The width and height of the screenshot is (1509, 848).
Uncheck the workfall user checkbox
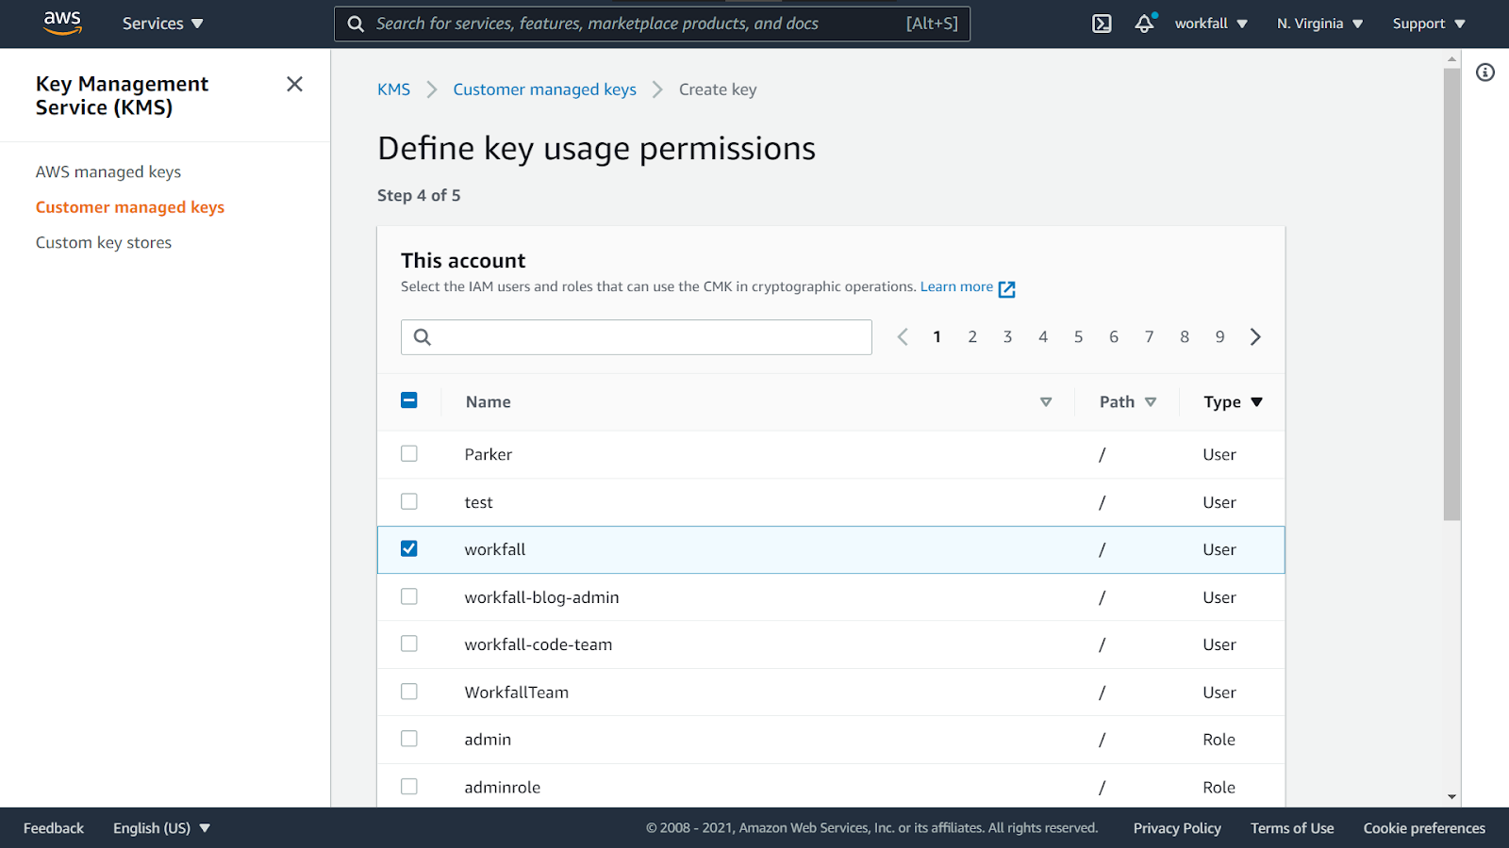409,548
